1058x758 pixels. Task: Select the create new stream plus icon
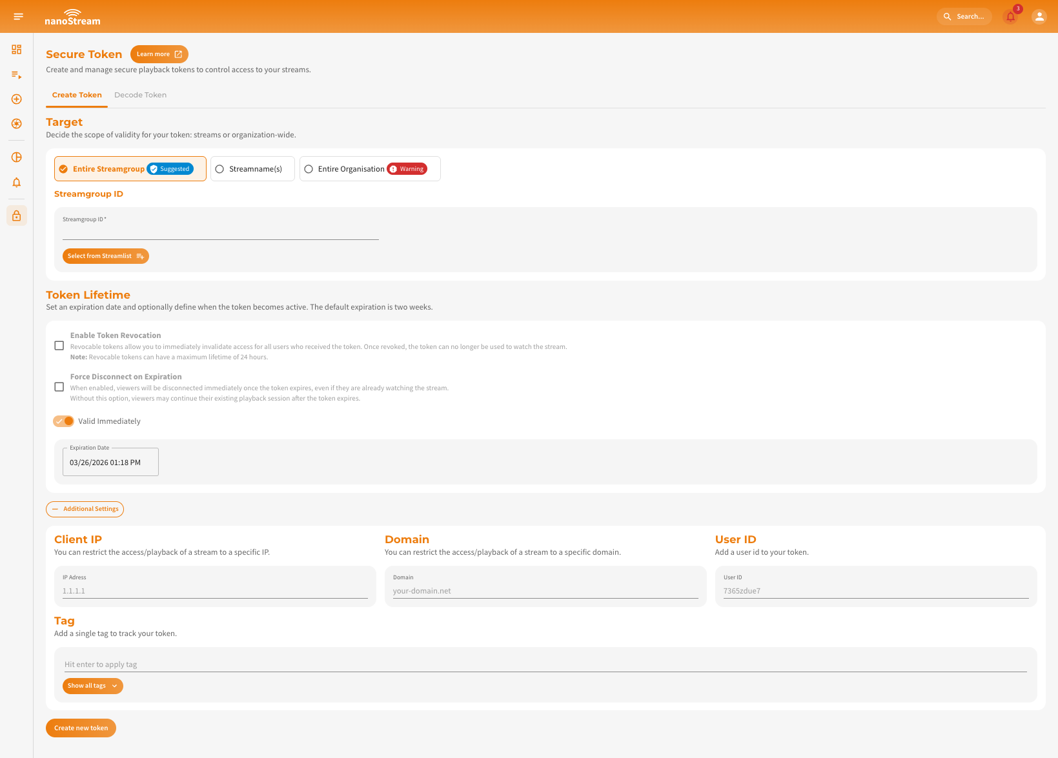coord(16,99)
